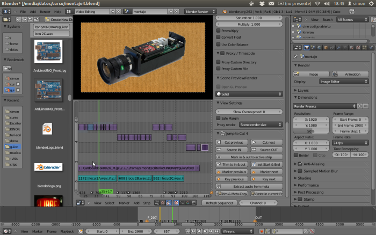
Task: Enable the Proxy Custom Directory checkbox
Action: pos(218,62)
